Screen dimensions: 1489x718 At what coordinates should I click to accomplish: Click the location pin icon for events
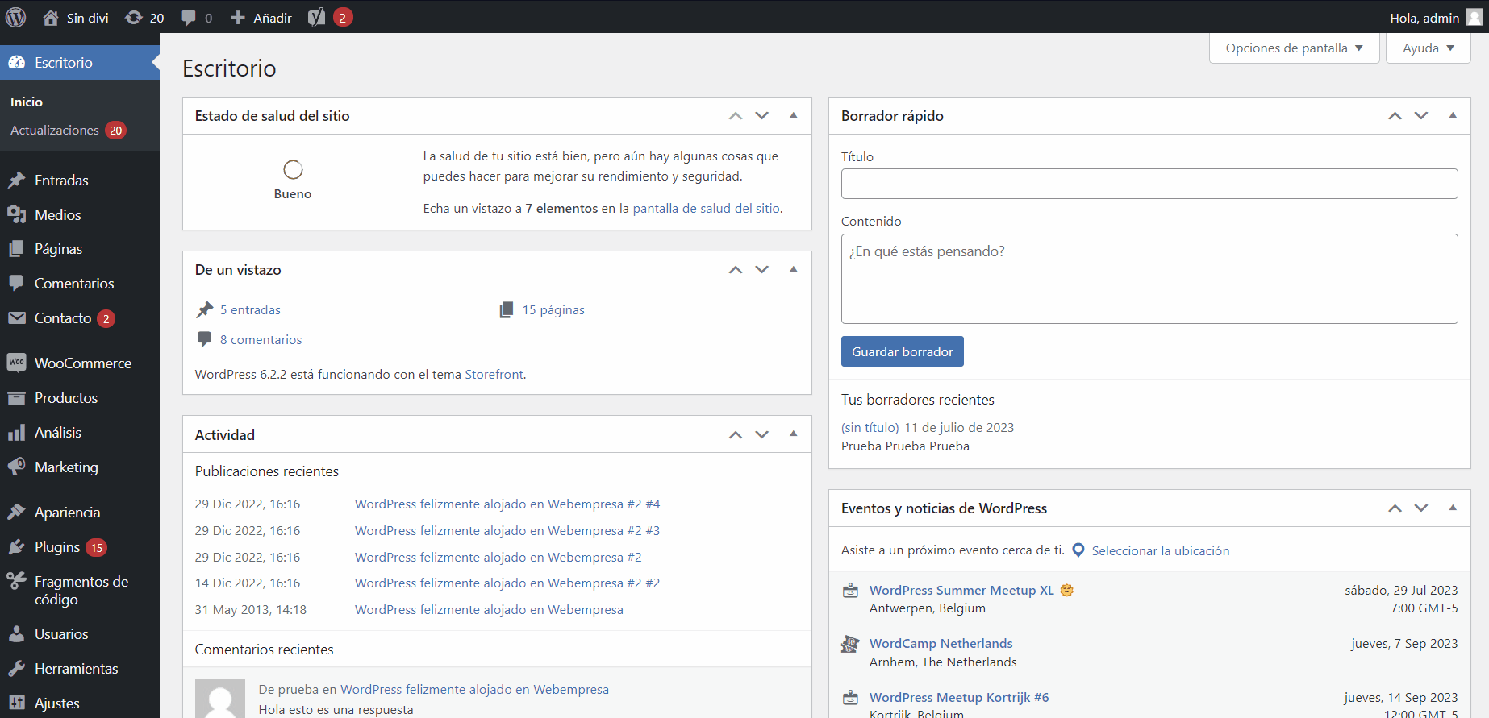[1078, 550]
